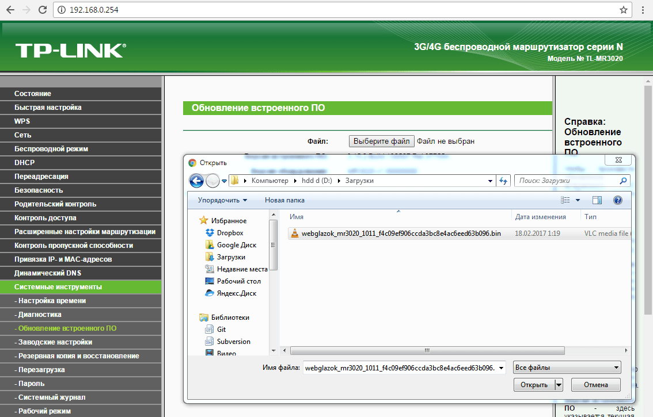
Task: Click the Поиск: Загрузки search field
Action: tap(565, 181)
